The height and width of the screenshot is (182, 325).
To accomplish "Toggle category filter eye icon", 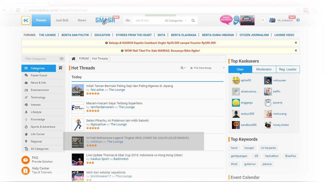I will pyautogui.click(x=61, y=59).
